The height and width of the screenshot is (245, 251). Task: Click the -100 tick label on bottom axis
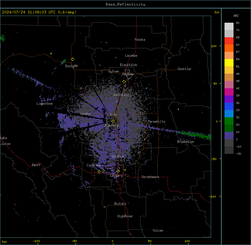pos(36,241)
